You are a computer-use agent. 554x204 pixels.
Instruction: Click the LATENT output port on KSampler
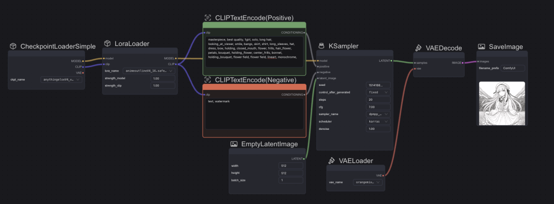(391, 61)
